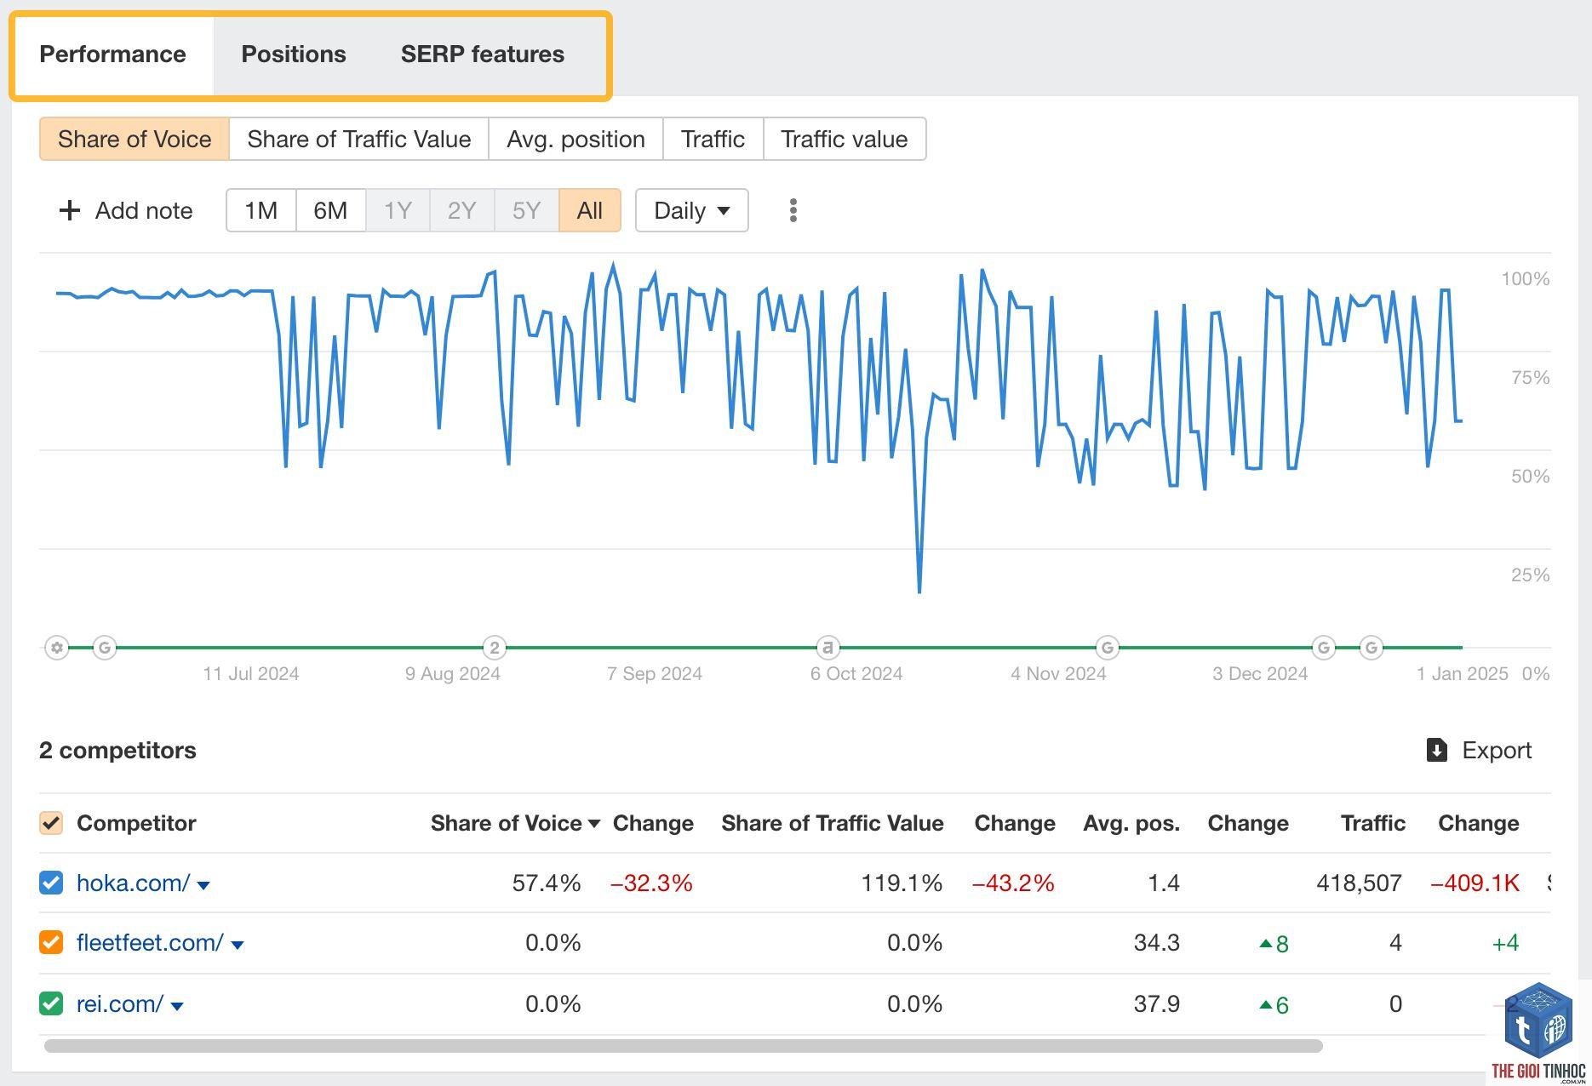Expand the hoka.com dropdown arrow
Image resolution: width=1592 pixels, height=1086 pixels.
tap(203, 885)
